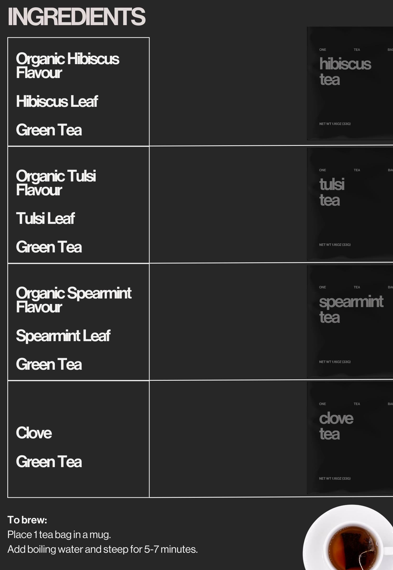Click Green Tea below Clove
This screenshot has height=570, width=393.
(x=49, y=462)
